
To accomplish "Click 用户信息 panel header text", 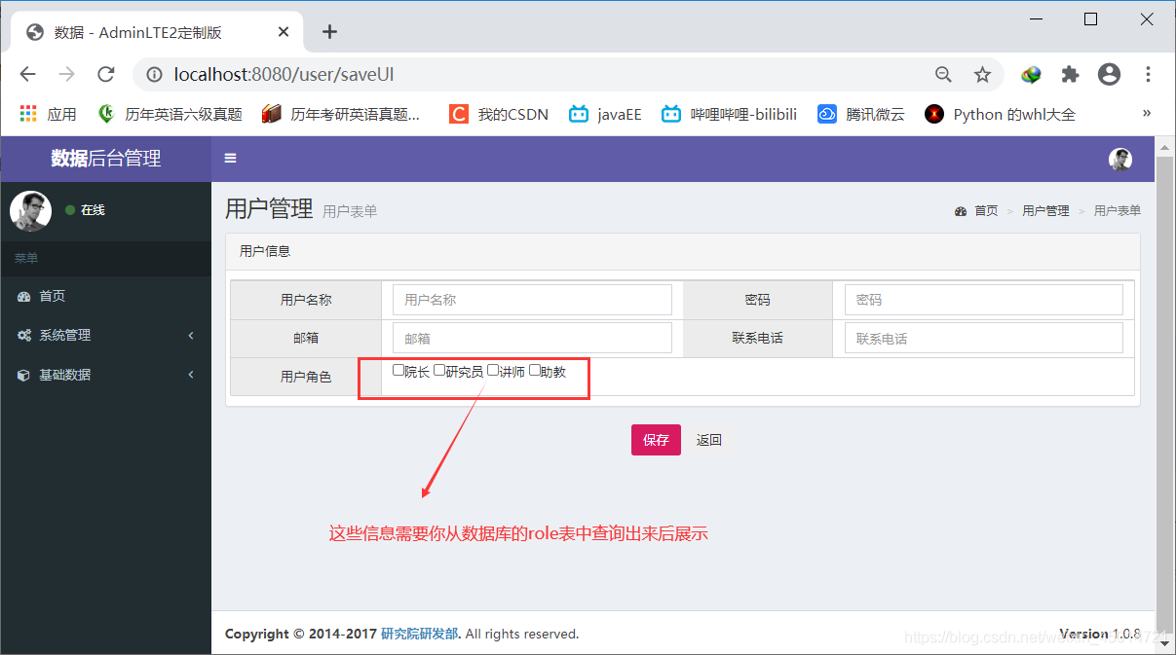I will click(265, 251).
